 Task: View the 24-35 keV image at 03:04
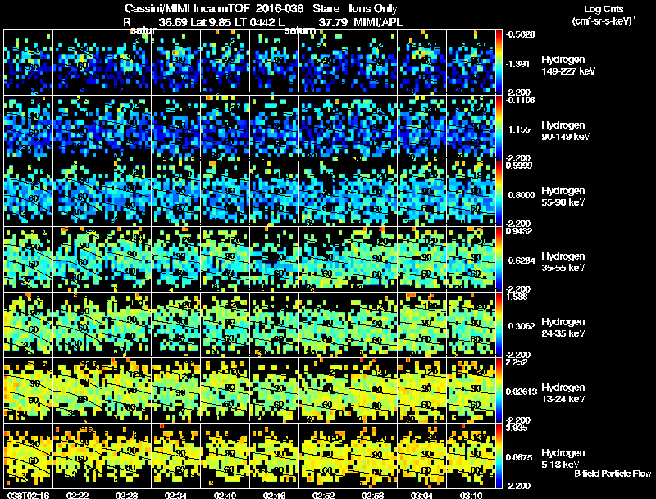(421, 324)
